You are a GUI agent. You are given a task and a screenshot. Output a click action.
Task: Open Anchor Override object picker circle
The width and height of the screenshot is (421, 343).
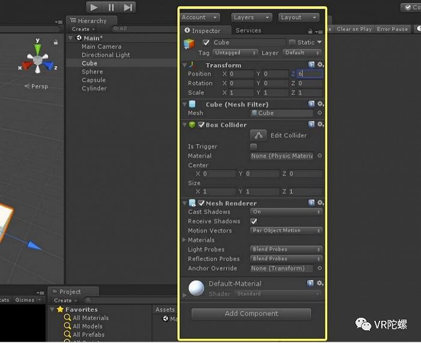click(x=319, y=268)
